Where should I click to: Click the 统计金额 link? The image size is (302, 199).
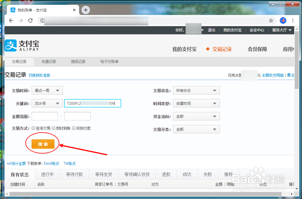click(x=18, y=163)
